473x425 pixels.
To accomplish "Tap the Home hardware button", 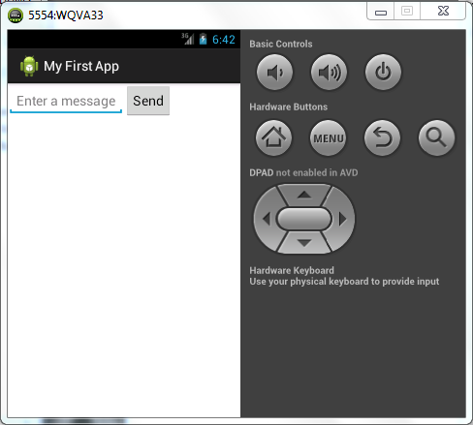I will pyautogui.click(x=273, y=137).
